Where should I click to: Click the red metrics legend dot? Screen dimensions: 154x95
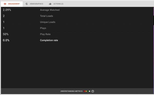(84, 91)
